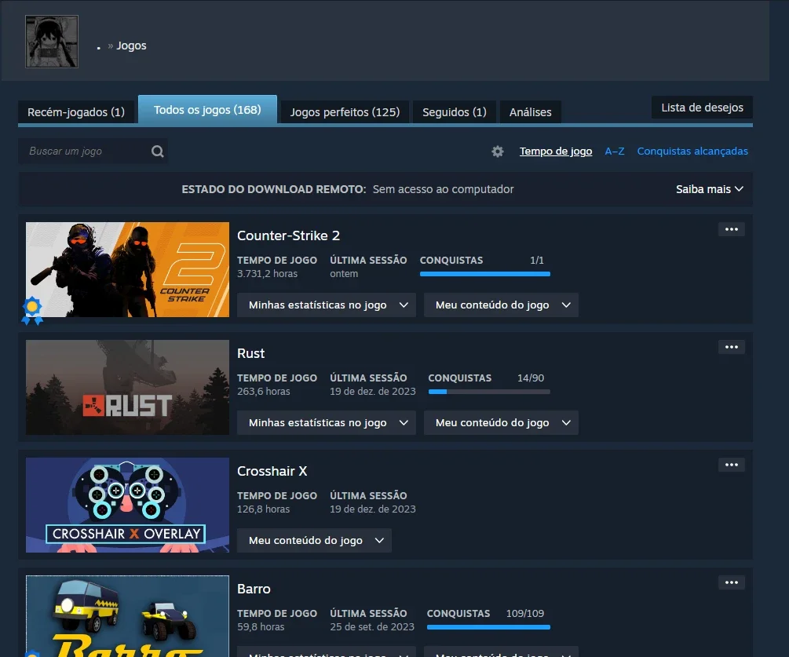This screenshot has width=789, height=657.
Task: Switch to Recém-jogados (1) tab
Action: pyautogui.click(x=76, y=112)
